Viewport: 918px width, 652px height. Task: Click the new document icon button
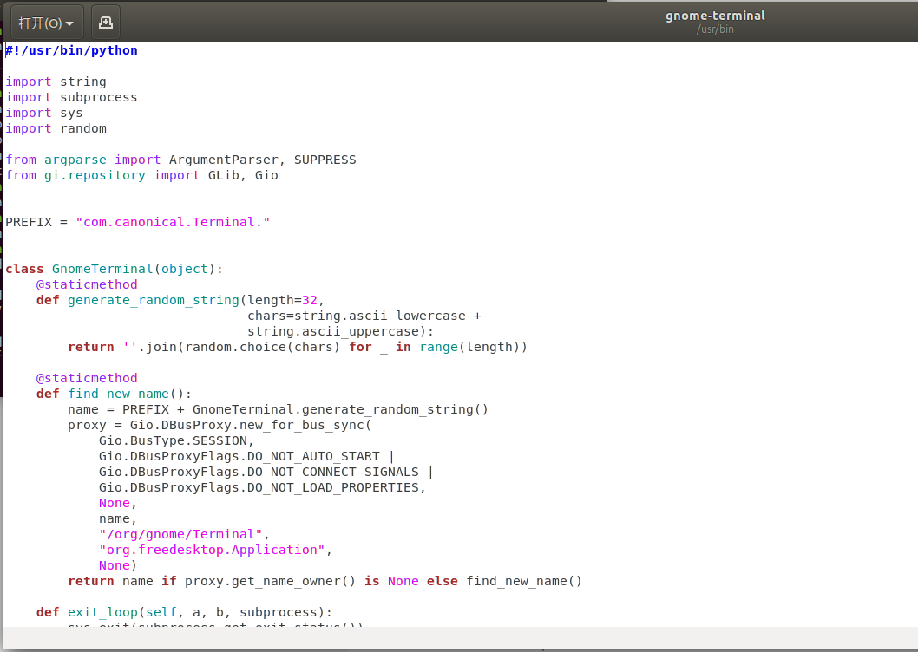point(105,23)
